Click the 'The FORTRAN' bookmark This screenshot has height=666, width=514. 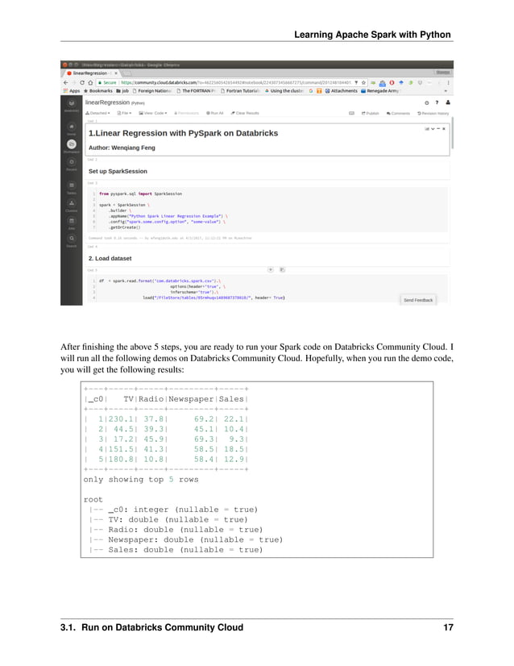point(196,91)
